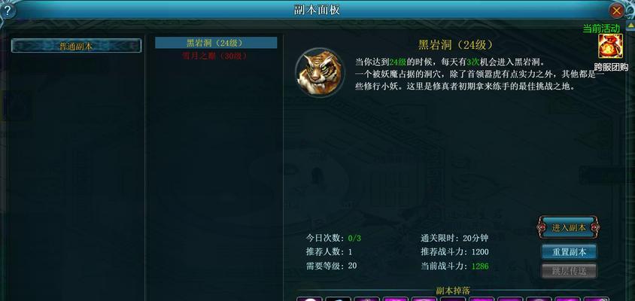This screenshot has width=635, height=301.
Task: Click the greyed 跳层传送 button
Action: 569,271
